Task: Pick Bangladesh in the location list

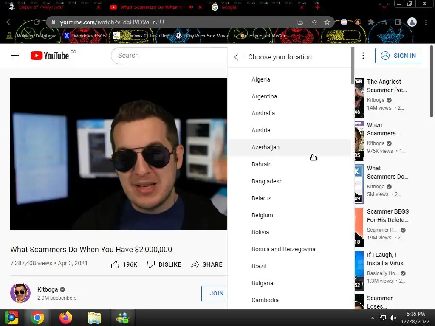Action: [x=289, y=181]
